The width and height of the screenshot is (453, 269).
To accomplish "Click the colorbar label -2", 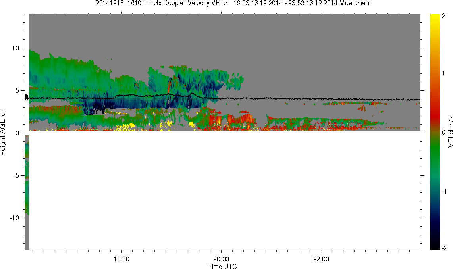I will tap(444, 248).
